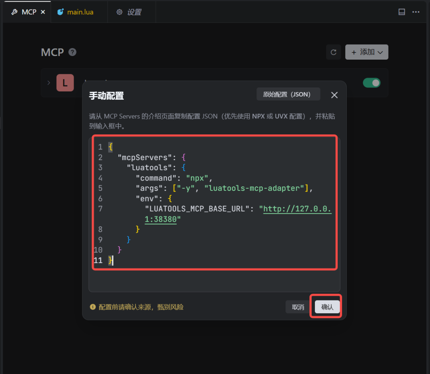Refresh the MCP server list

click(333, 52)
